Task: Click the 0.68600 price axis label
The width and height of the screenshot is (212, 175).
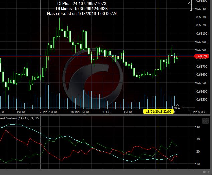Action: [202, 75]
